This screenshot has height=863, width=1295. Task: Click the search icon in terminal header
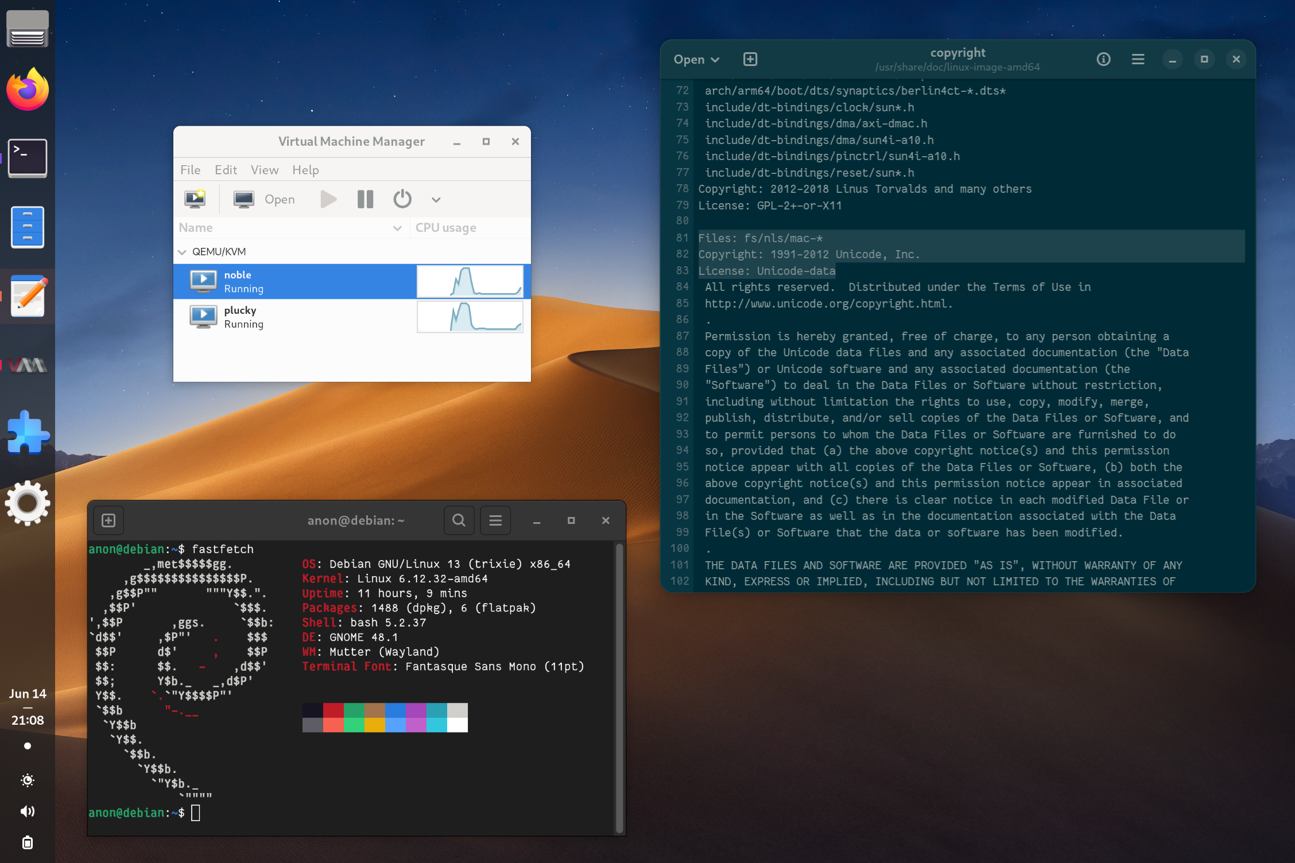pos(459,520)
